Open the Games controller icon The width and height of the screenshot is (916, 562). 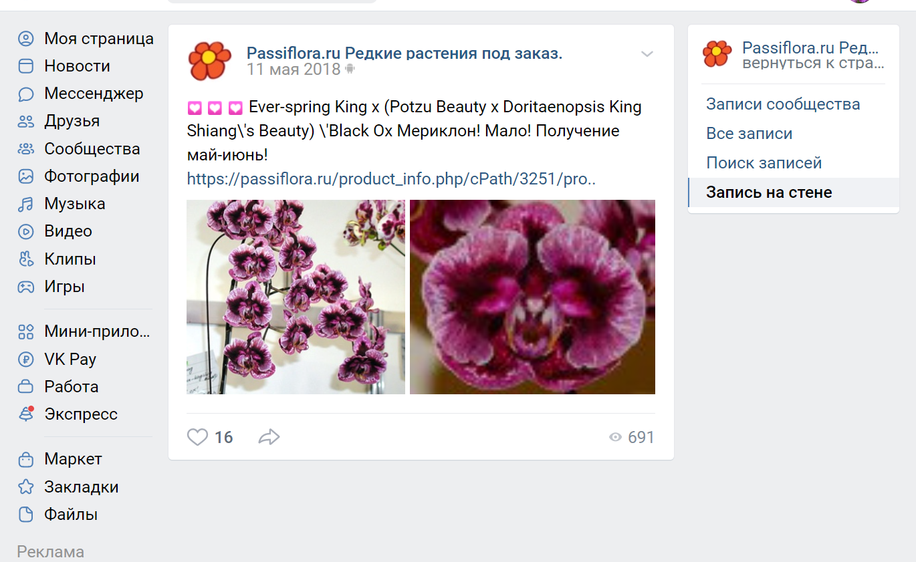coord(25,287)
